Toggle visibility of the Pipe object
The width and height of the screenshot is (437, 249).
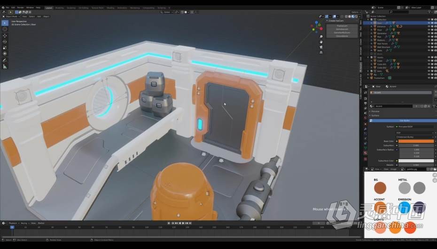(429, 37)
